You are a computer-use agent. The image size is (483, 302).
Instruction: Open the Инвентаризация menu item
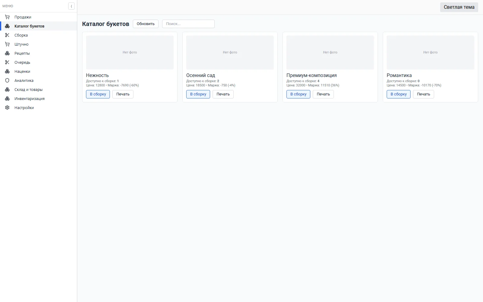pos(39,98)
